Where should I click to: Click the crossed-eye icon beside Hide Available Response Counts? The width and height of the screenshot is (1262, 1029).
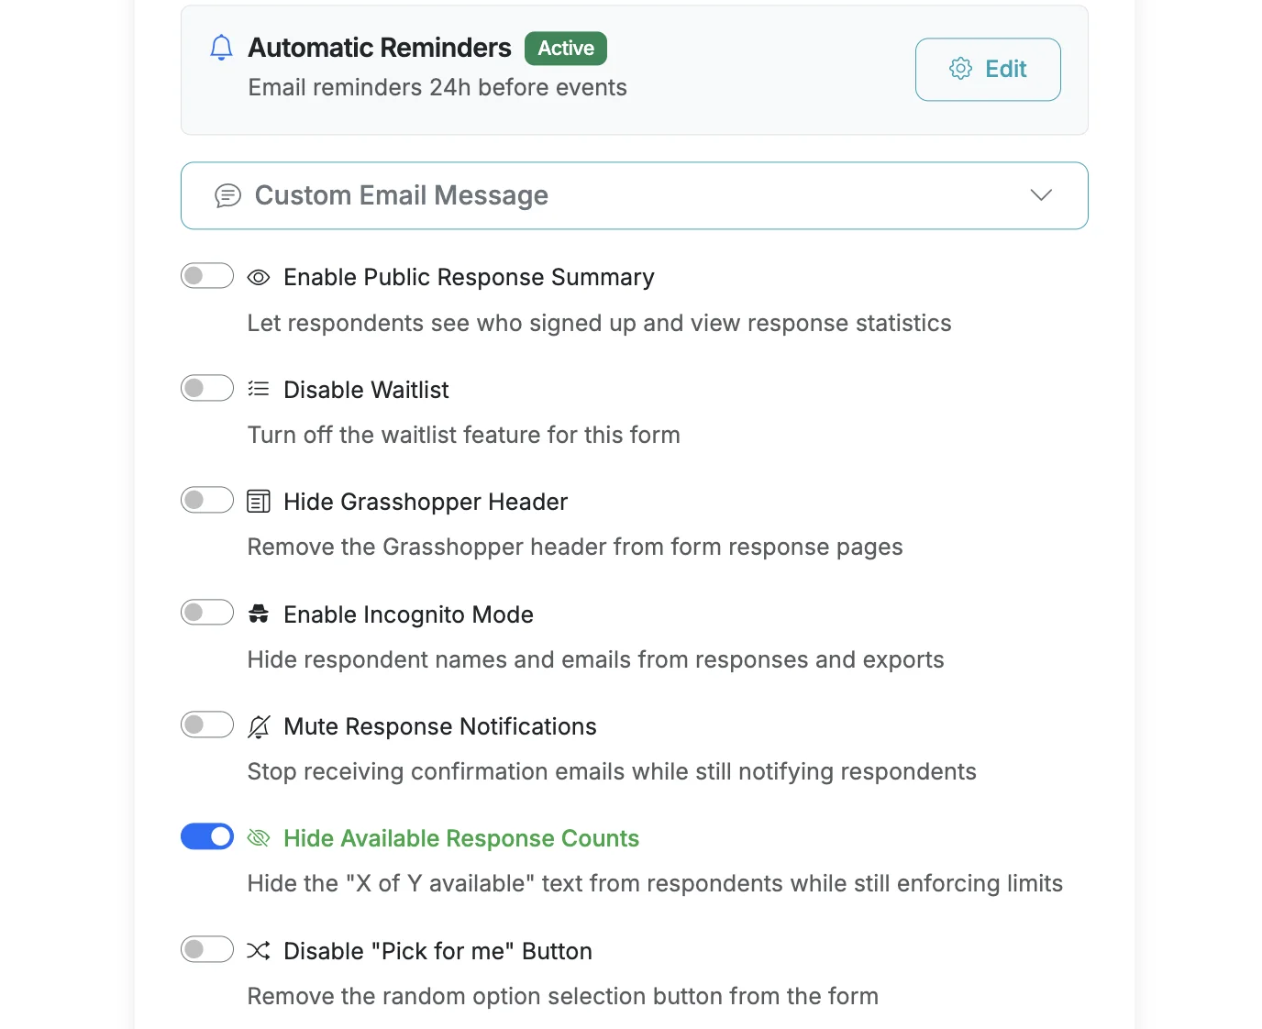click(259, 837)
